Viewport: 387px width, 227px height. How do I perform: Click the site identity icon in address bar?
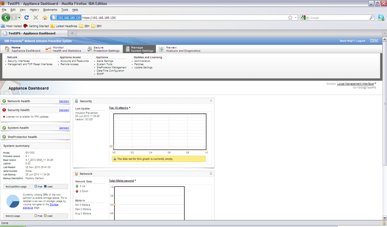[x=66, y=18]
